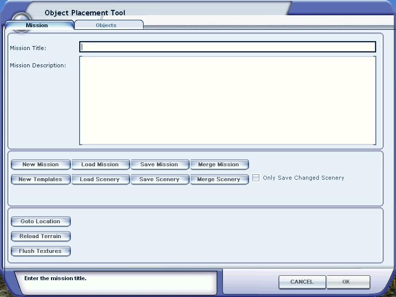
Task: Switch to the Objects tab
Action: point(109,25)
